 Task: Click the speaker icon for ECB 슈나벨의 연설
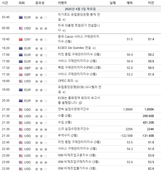tap(64, 92)
